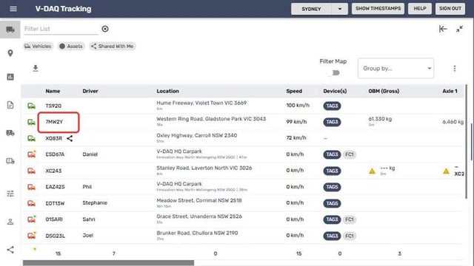Click the FC1 badge for ESD67A
Image resolution: width=474 pixels, height=266 pixels.
pos(349,154)
